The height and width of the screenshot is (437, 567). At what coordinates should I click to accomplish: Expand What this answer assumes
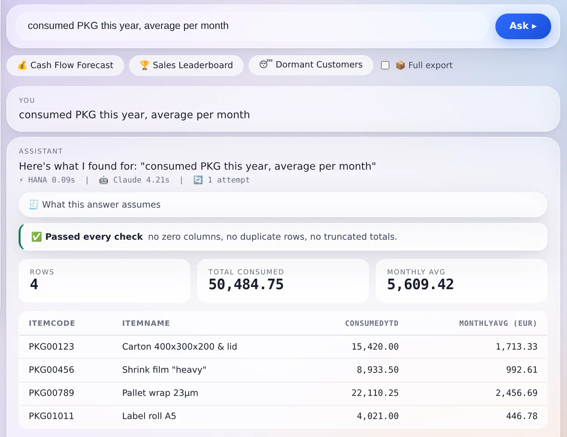283,205
